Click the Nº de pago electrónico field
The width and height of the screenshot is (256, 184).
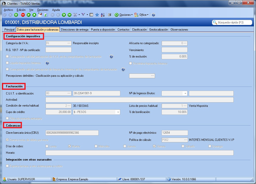[x=175, y=133]
